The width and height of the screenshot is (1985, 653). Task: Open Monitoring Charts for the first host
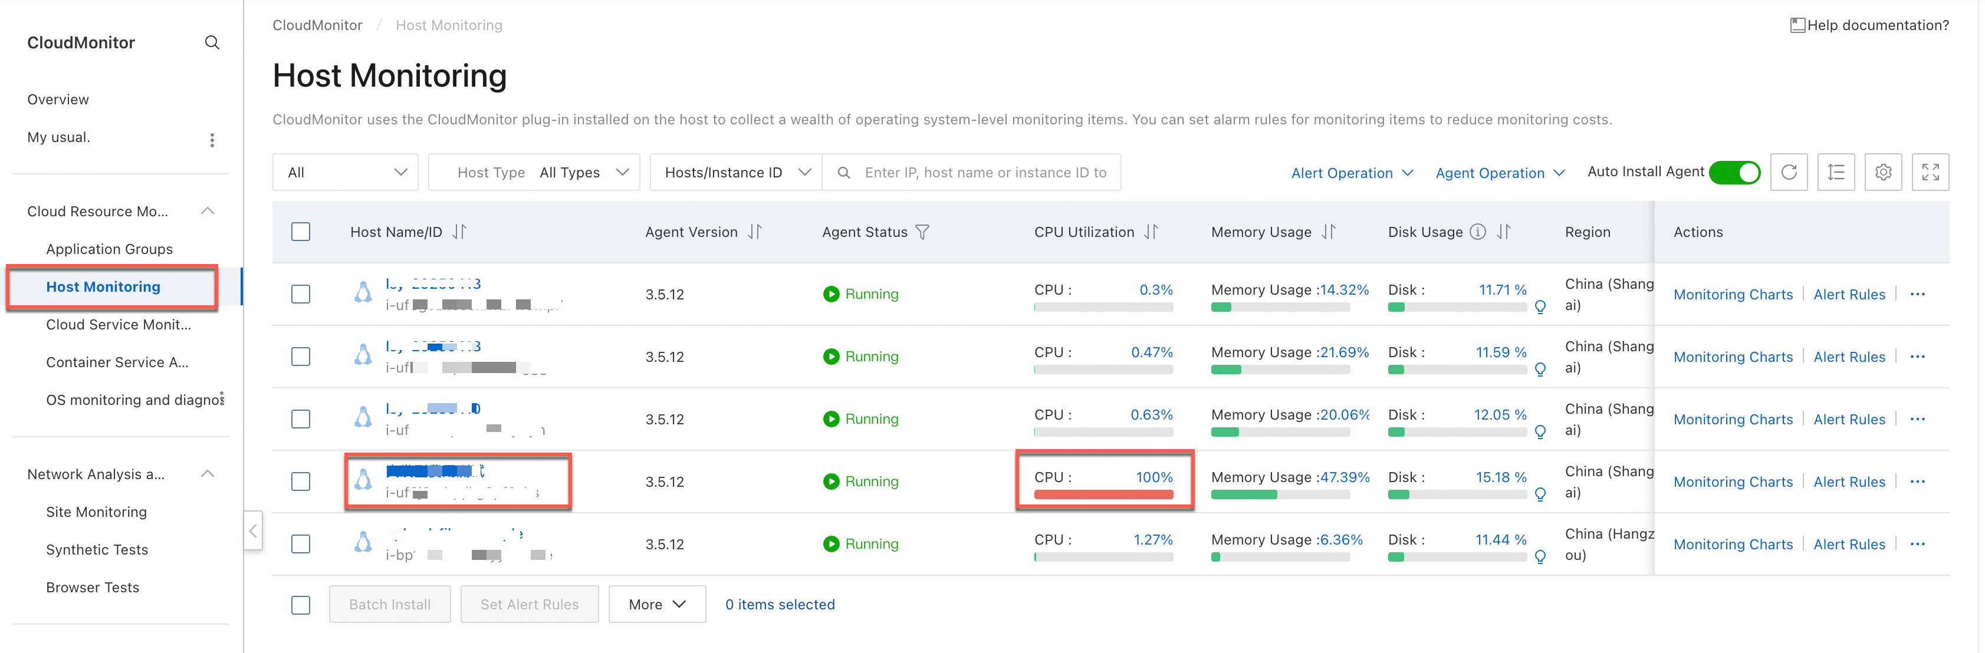pyautogui.click(x=1732, y=294)
